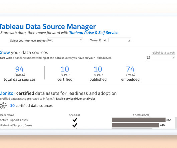The image size is (177, 148).
Task: Open the top-level project dropdown
Action: 65,40
